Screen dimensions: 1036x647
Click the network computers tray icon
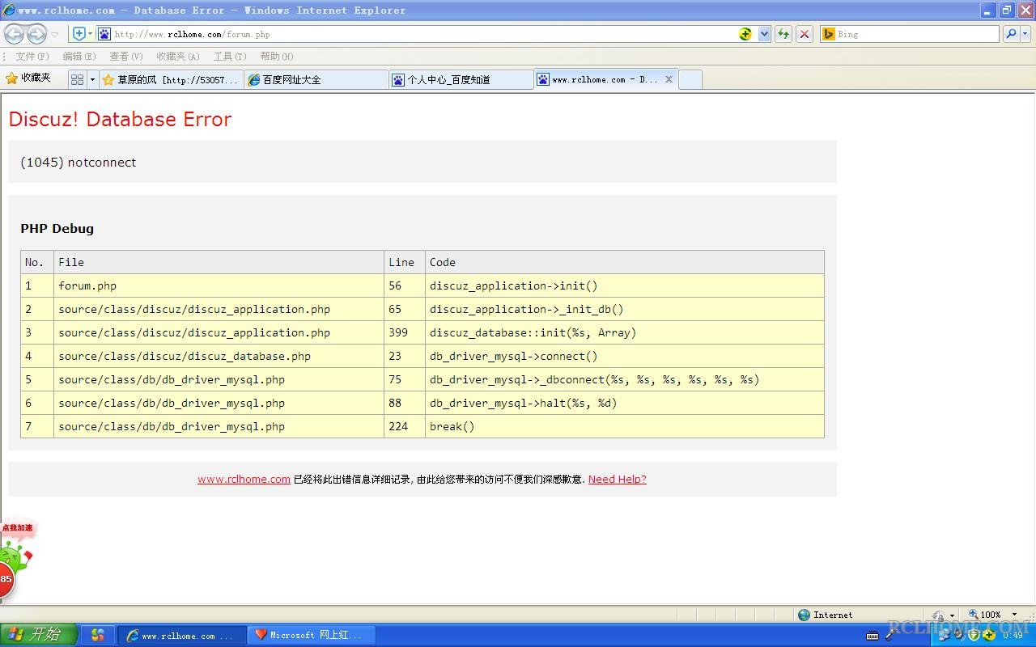945,636
